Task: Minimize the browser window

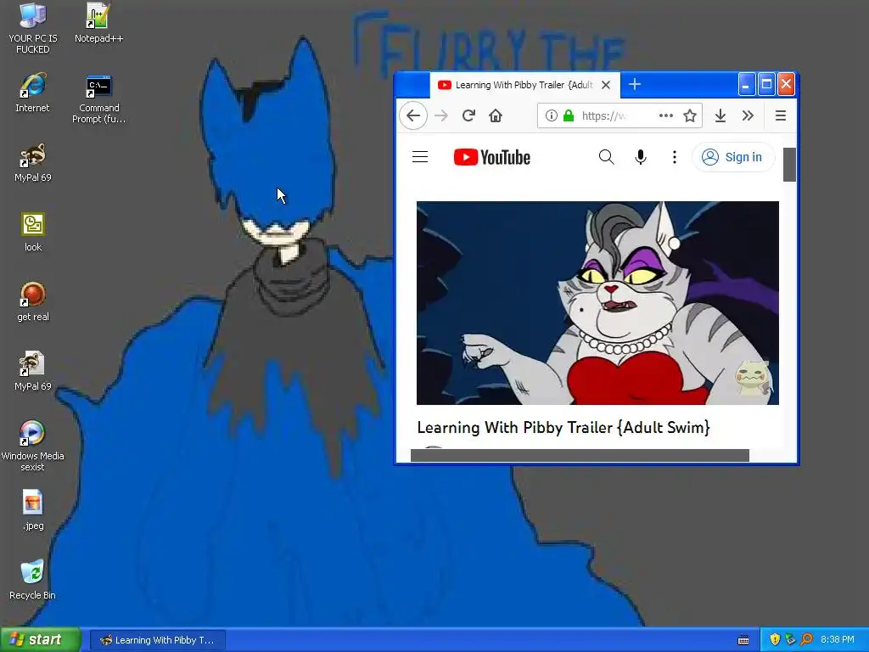Action: 747,85
